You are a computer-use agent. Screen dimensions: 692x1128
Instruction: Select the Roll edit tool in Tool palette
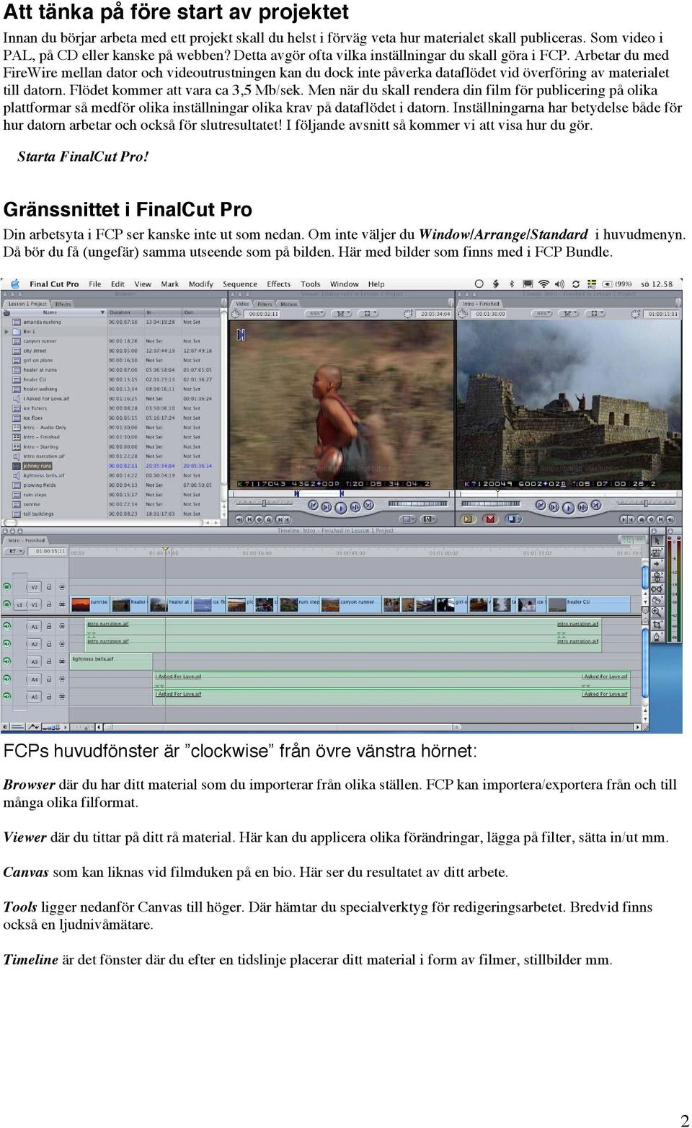657,576
